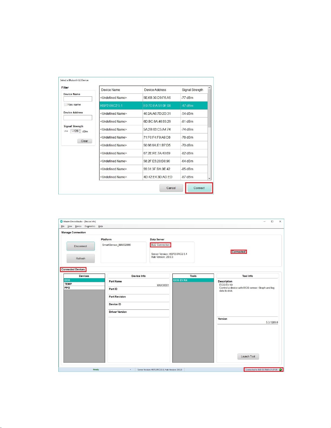Viewport: 331px width, 428px height.
Task: Select the HSP2.0RC2.5.1 device name row
Action: coord(121,106)
